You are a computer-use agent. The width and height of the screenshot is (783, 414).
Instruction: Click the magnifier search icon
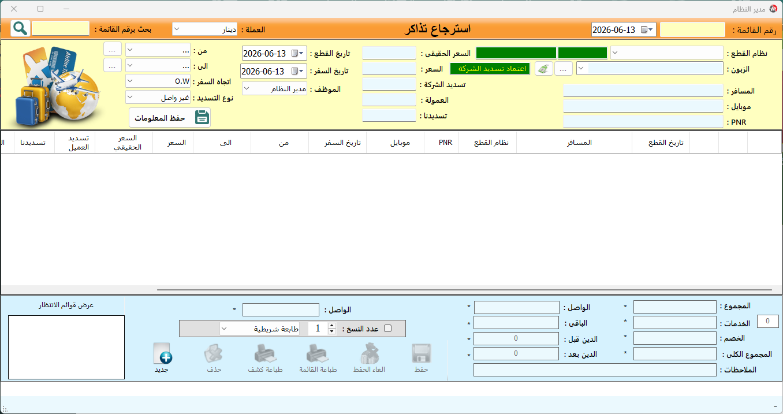point(20,28)
